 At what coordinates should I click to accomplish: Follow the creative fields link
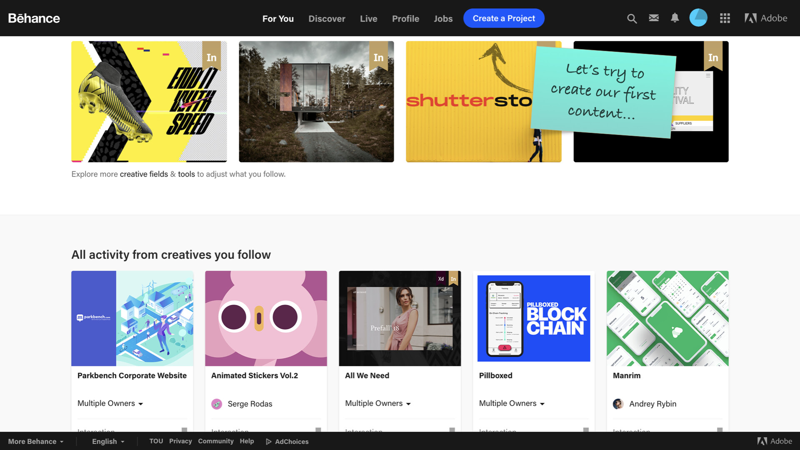(x=144, y=174)
